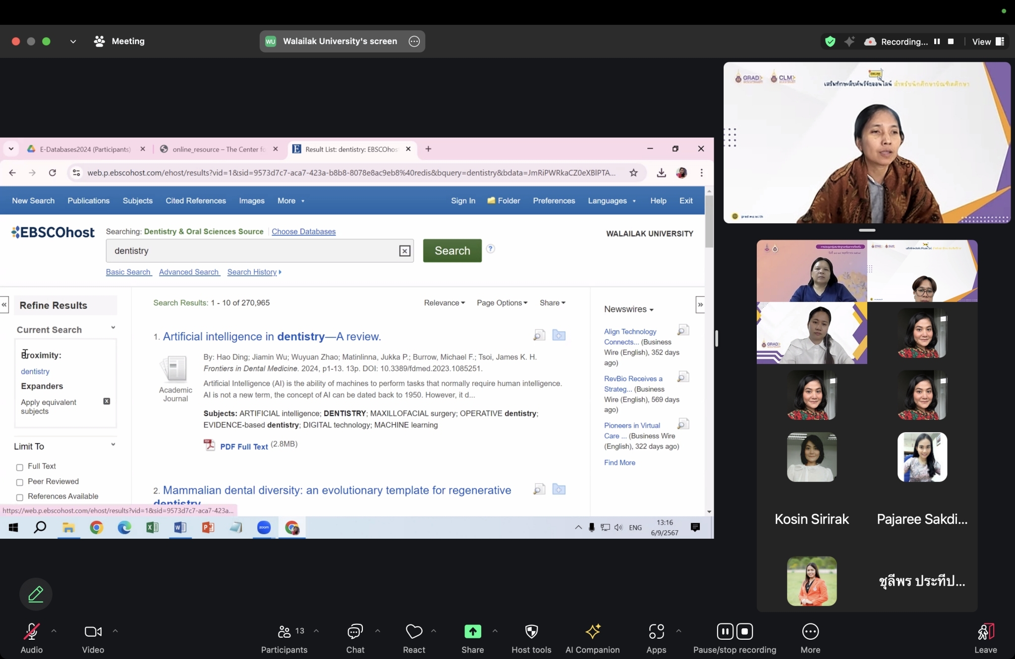Open the React heart icon

(414, 631)
